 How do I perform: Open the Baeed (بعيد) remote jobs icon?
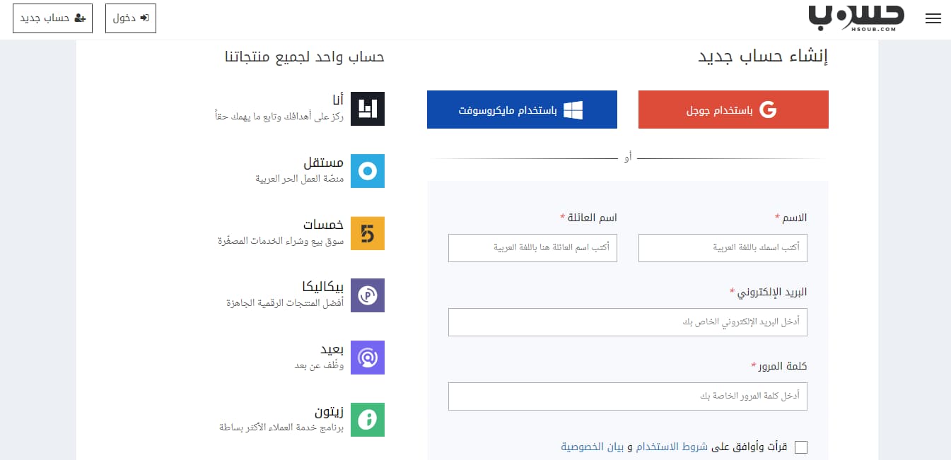point(367,358)
